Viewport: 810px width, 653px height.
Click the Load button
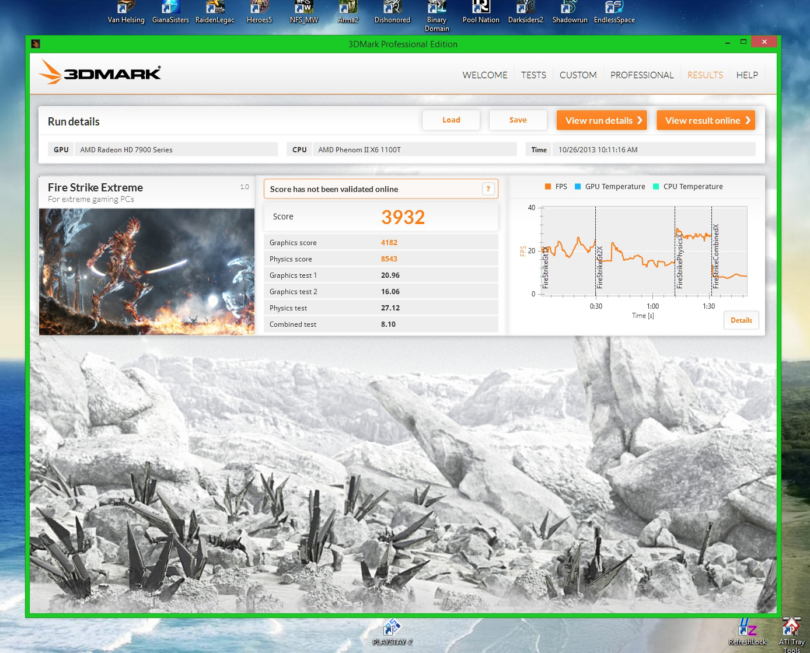coord(451,120)
